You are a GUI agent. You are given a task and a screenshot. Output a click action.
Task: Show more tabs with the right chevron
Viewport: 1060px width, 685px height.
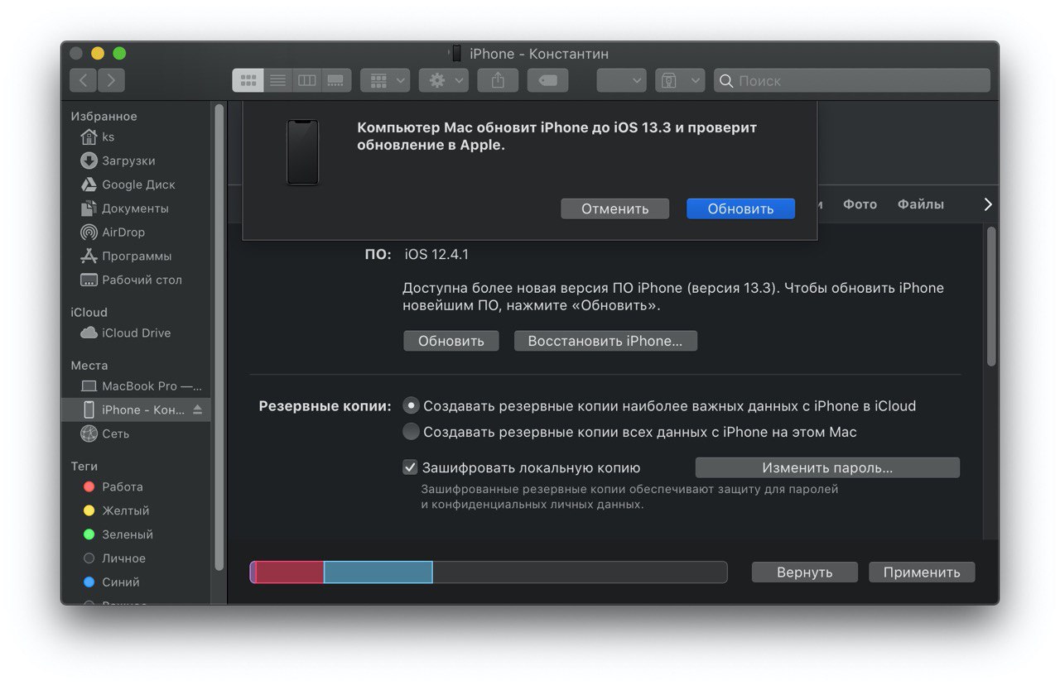tap(987, 204)
